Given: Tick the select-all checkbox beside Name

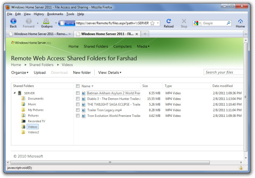Looking at the screenshot, I should click(78, 86).
